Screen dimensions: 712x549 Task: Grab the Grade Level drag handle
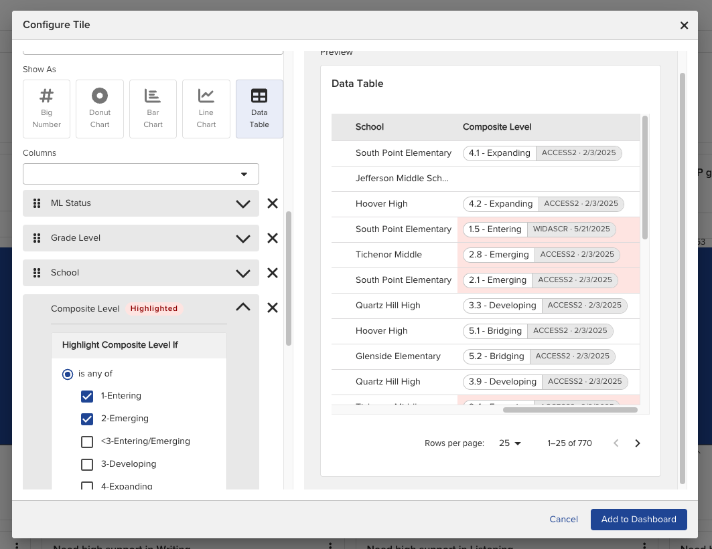[x=37, y=238]
